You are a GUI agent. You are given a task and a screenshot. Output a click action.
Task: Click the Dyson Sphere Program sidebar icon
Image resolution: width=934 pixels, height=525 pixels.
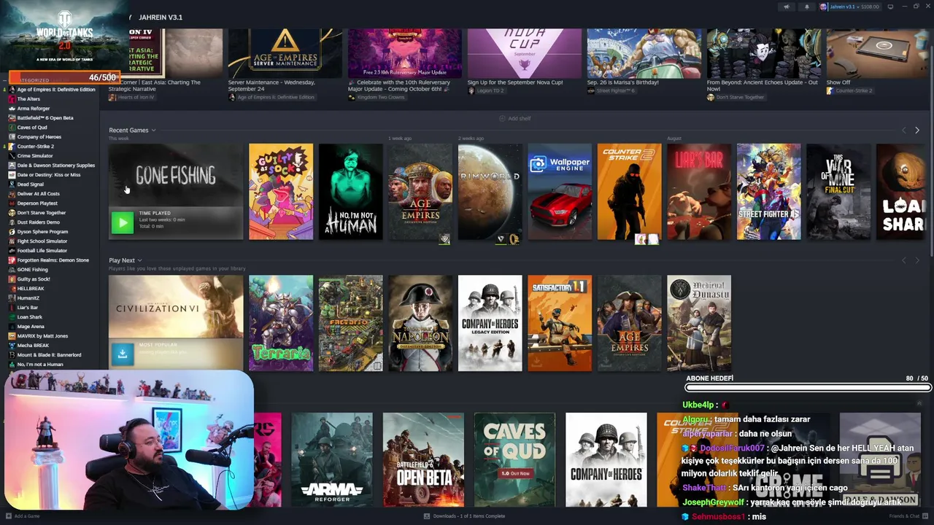pos(12,232)
